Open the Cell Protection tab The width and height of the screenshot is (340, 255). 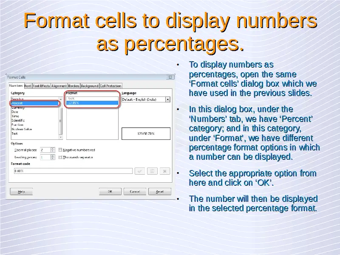click(111, 86)
